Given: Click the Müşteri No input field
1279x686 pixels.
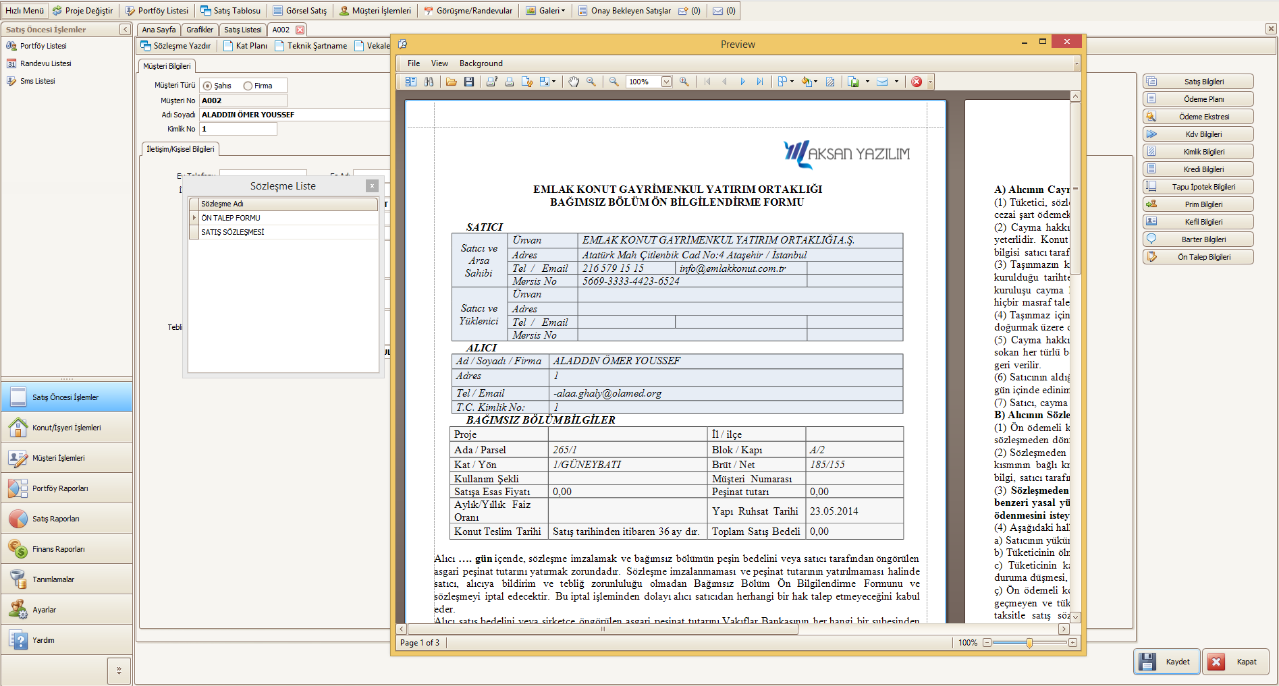Looking at the screenshot, I should pos(243,101).
